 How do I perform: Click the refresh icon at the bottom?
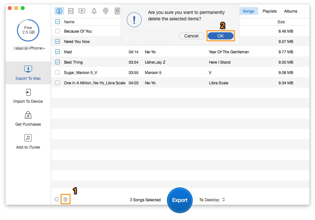57,199
